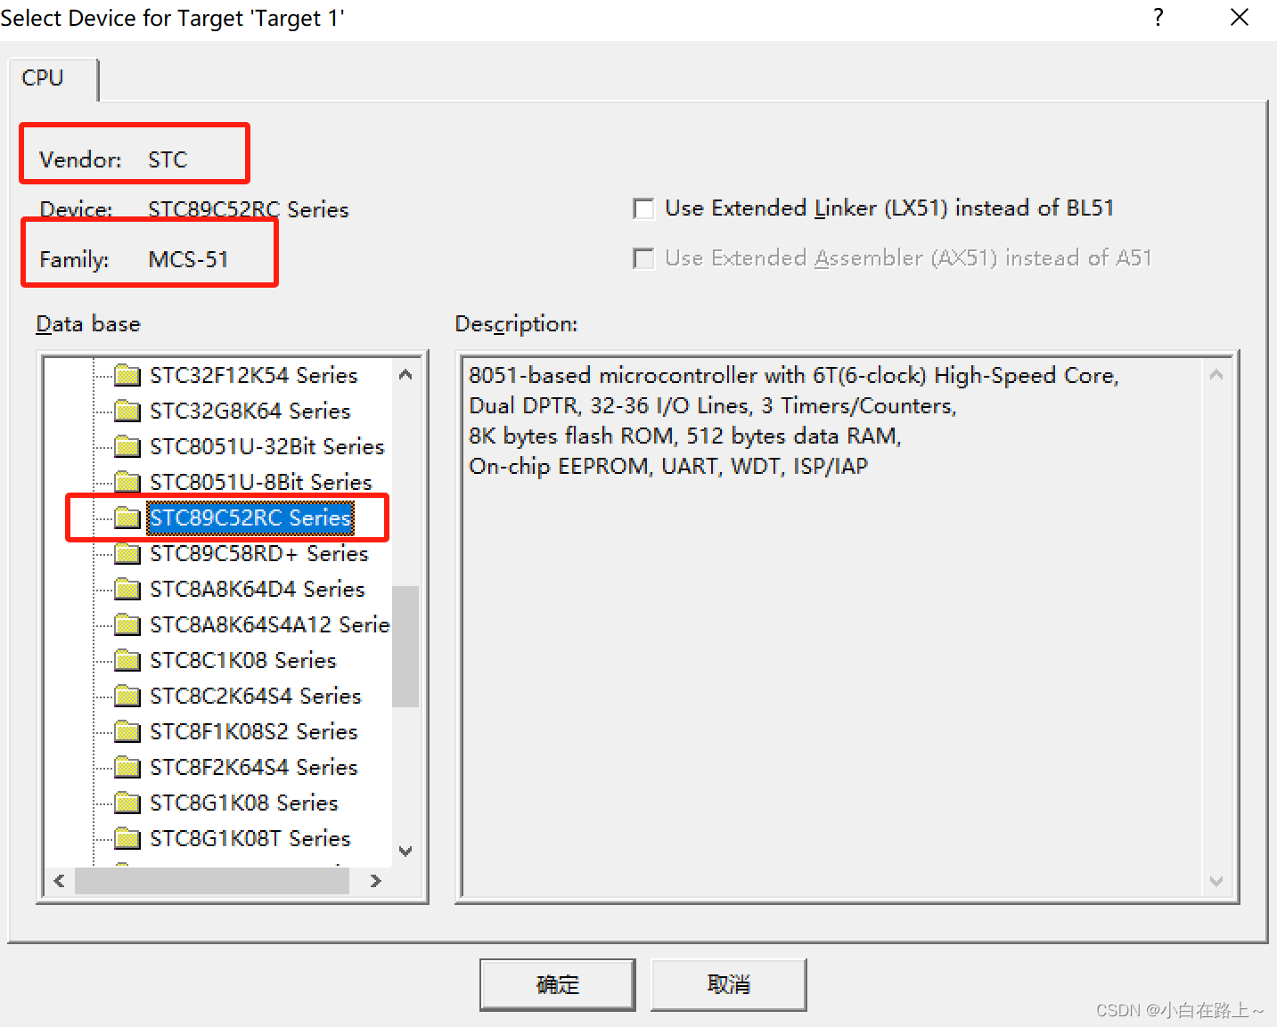
Task: Select STC8F1K08S2 Series device
Action: pyautogui.click(x=253, y=731)
